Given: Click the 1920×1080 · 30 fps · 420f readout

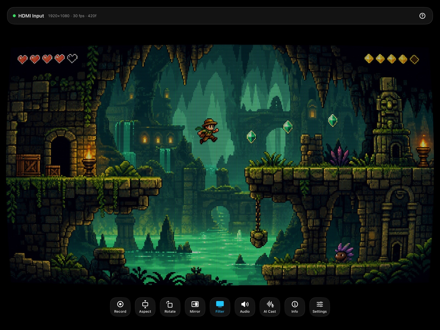Looking at the screenshot, I should [72, 16].
